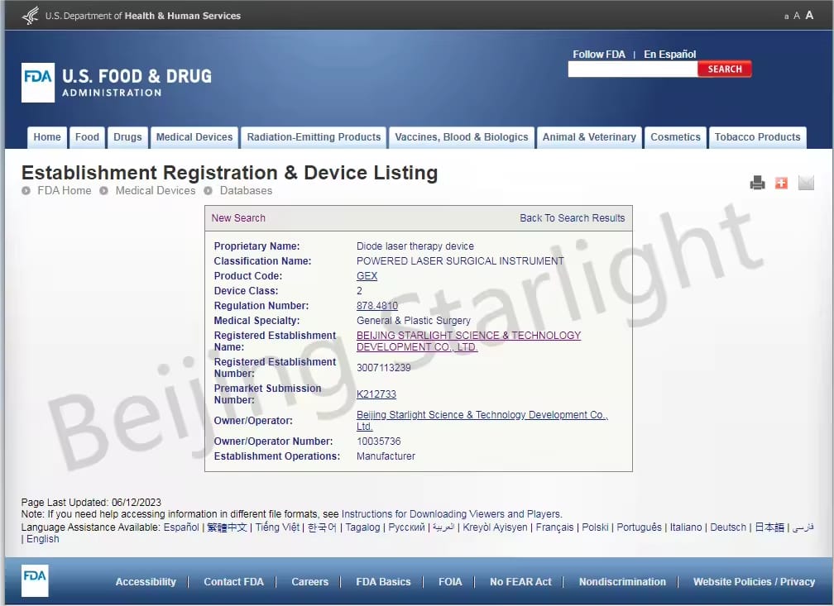Open the Home tab
The image size is (834, 606).
coord(47,137)
